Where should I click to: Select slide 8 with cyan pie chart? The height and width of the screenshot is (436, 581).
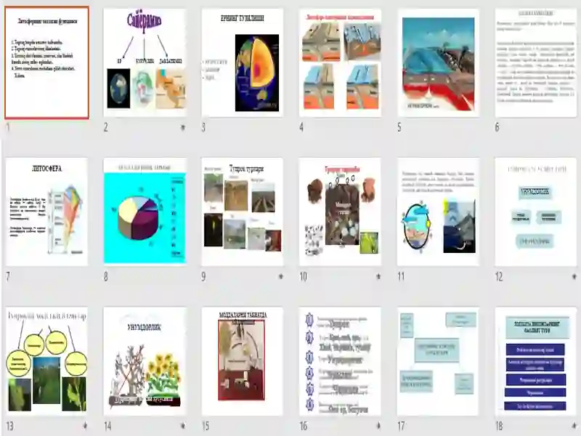pos(145,211)
